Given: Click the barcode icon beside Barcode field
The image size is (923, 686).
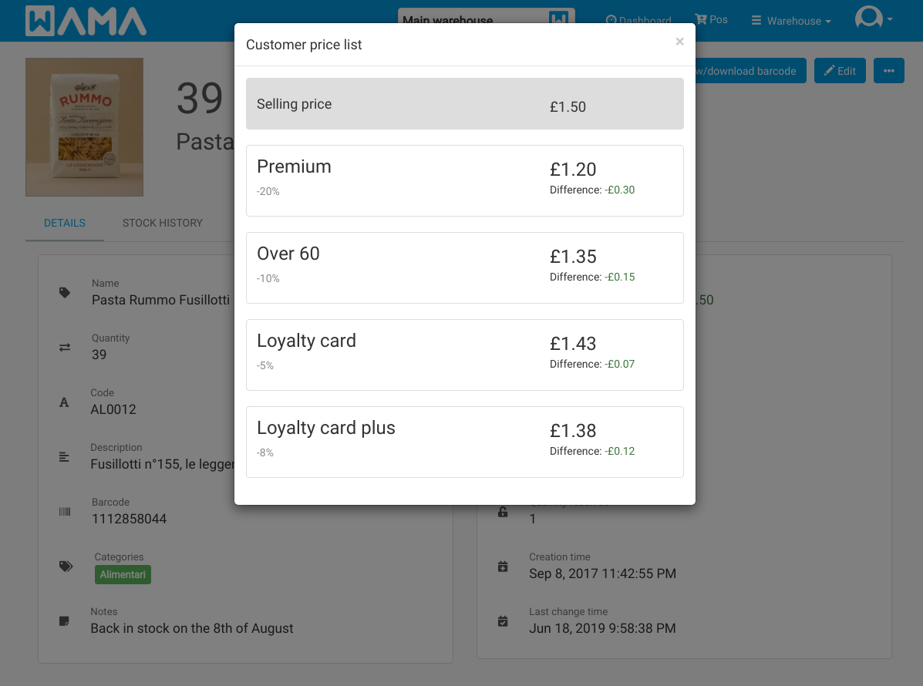Looking at the screenshot, I should tap(65, 512).
